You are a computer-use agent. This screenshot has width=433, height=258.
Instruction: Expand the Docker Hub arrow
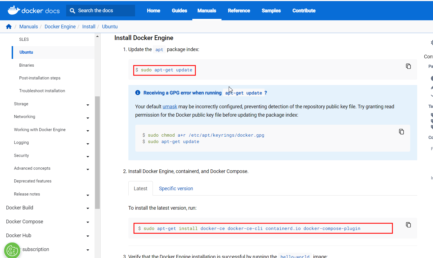(x=88, y=236)
